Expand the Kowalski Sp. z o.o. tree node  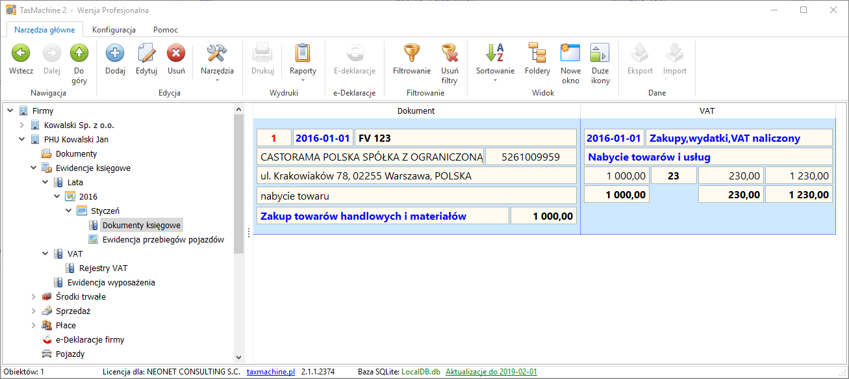(x=22, y=125)
